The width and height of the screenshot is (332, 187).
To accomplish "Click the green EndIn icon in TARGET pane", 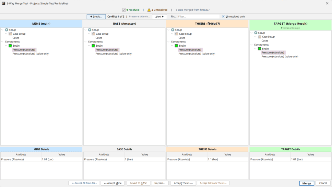I will (x=259, y=49).
